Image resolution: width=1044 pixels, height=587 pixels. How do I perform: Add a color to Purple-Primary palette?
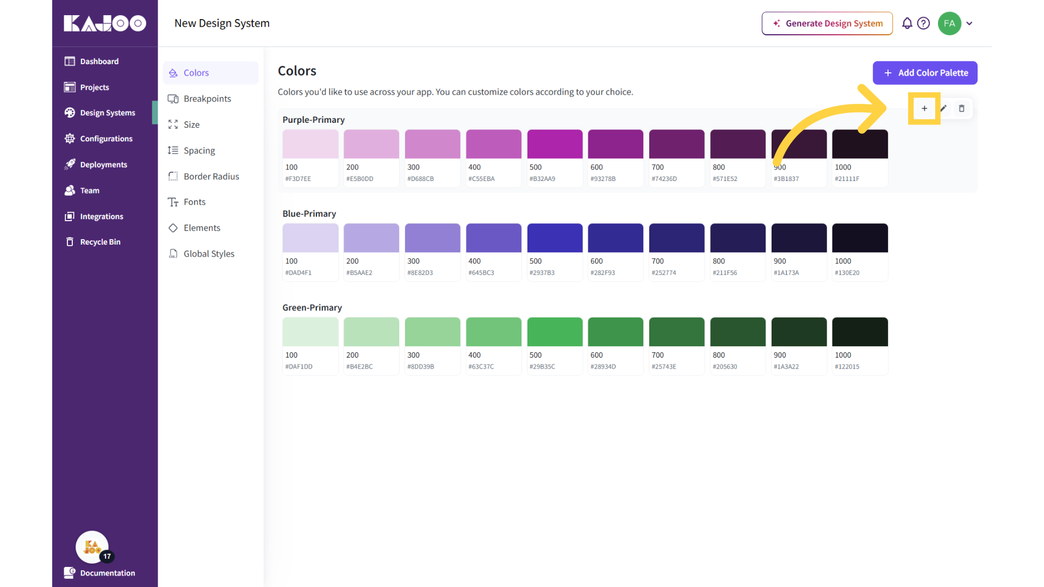[924, 108]
